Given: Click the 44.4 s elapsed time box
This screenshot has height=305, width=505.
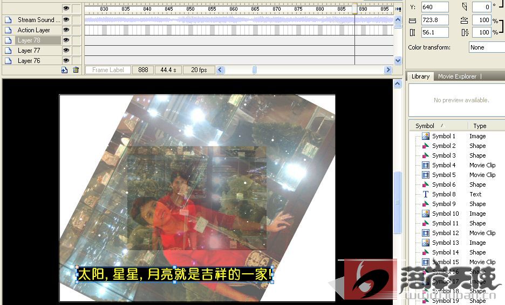Looking at the screenshot, I should [x=168, y=70].
